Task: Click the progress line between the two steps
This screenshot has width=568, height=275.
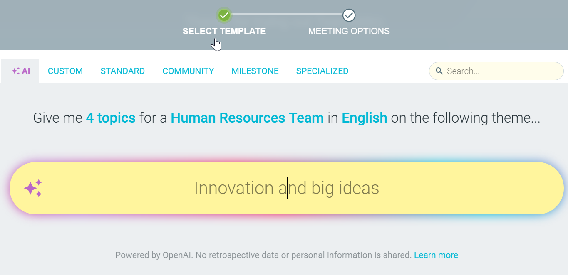Action: pyautogui.click(x=287, y=14)
